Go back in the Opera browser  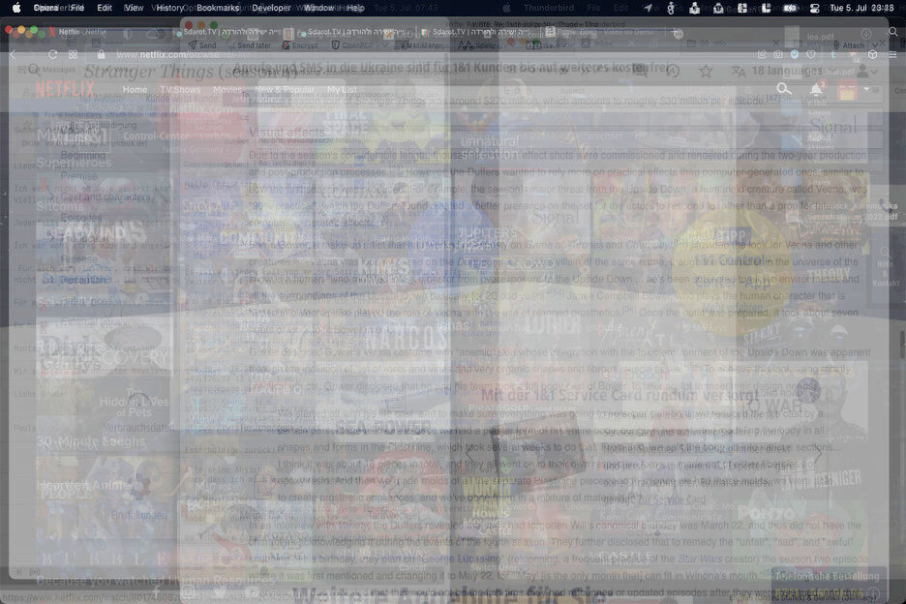[x=13, y=54]
